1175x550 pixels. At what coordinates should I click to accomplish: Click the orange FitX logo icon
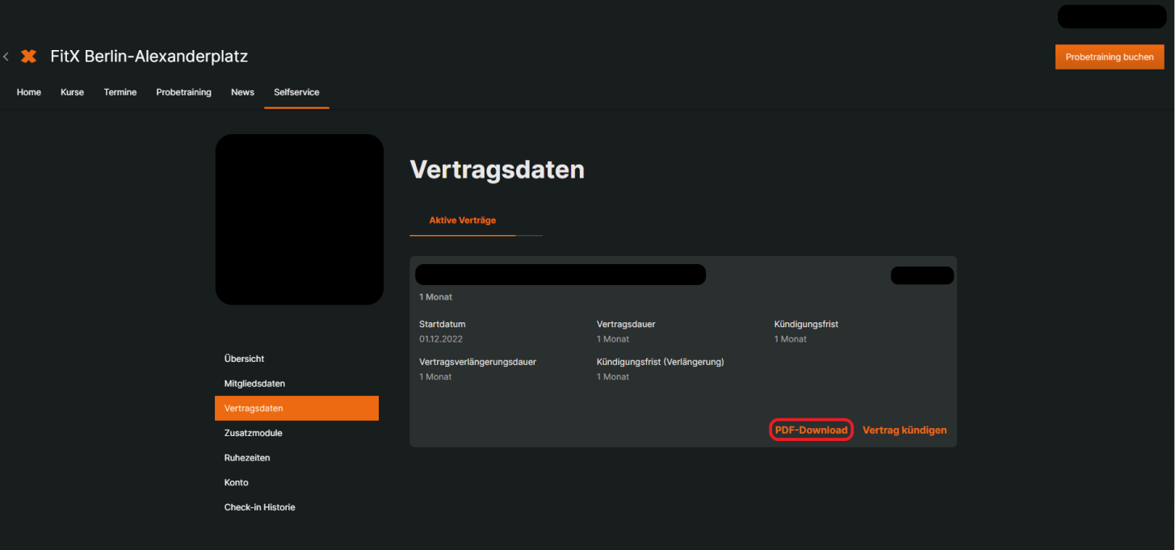point(28,57)
